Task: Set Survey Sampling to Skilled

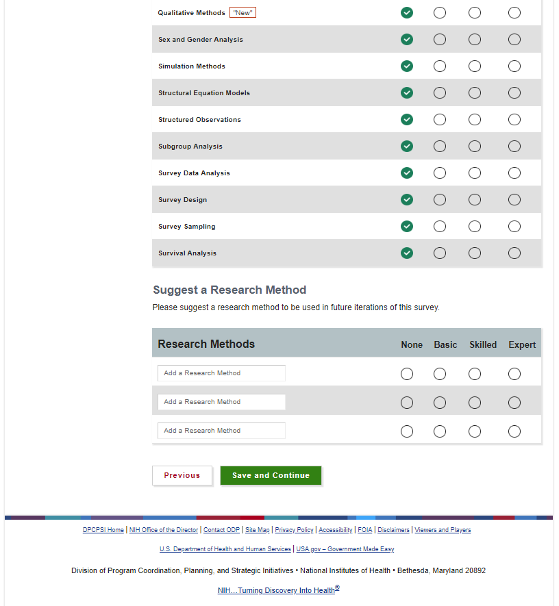Action: [475, 227]
